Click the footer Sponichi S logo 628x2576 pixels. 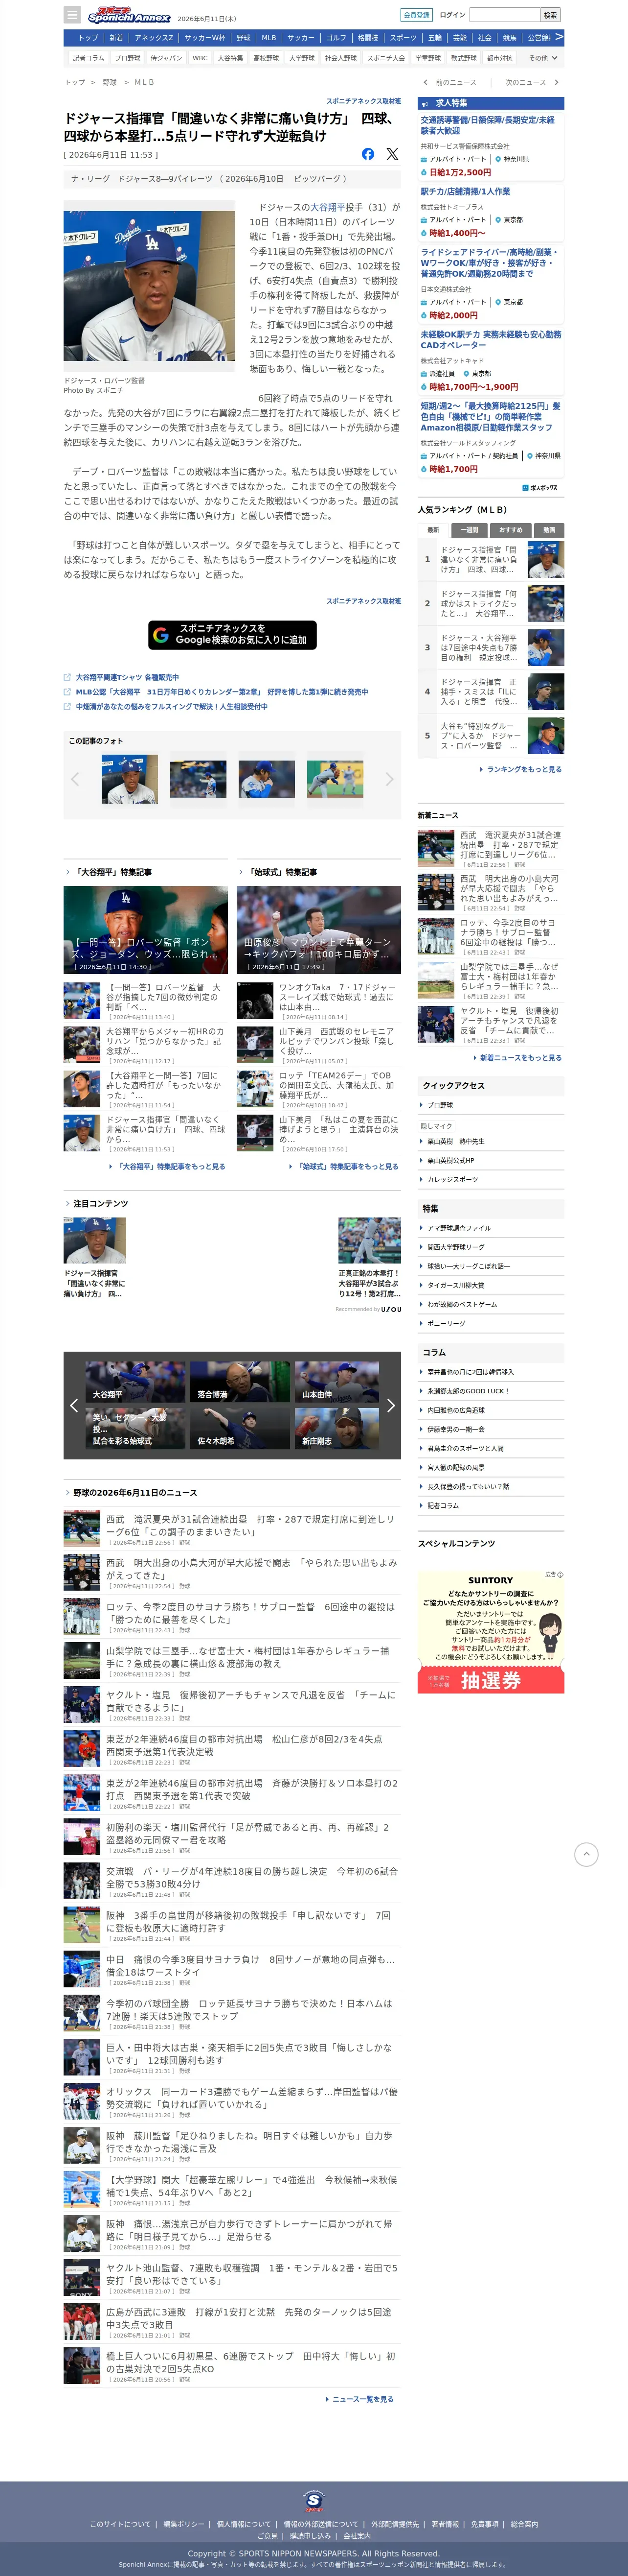314,2500
